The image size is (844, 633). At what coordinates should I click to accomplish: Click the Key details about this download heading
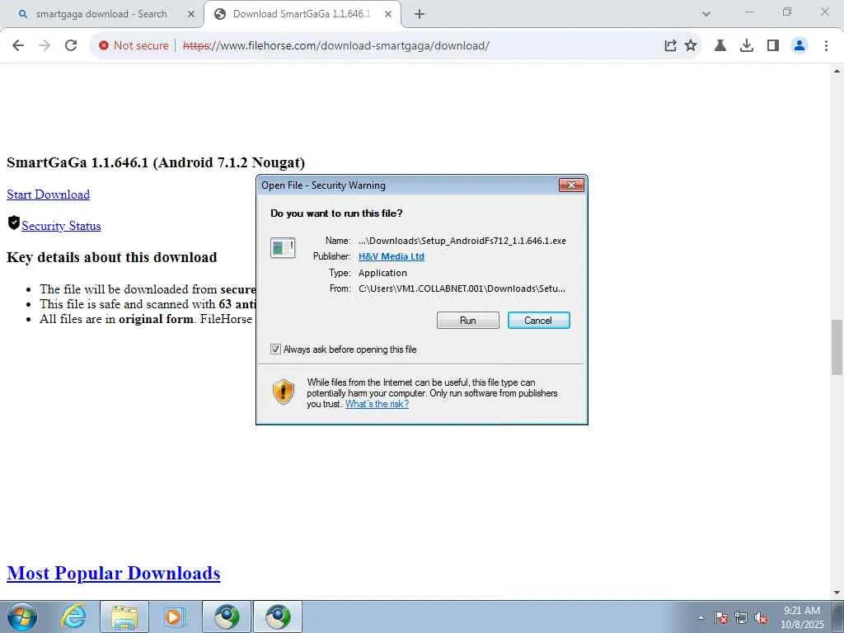tap(112, 257)
